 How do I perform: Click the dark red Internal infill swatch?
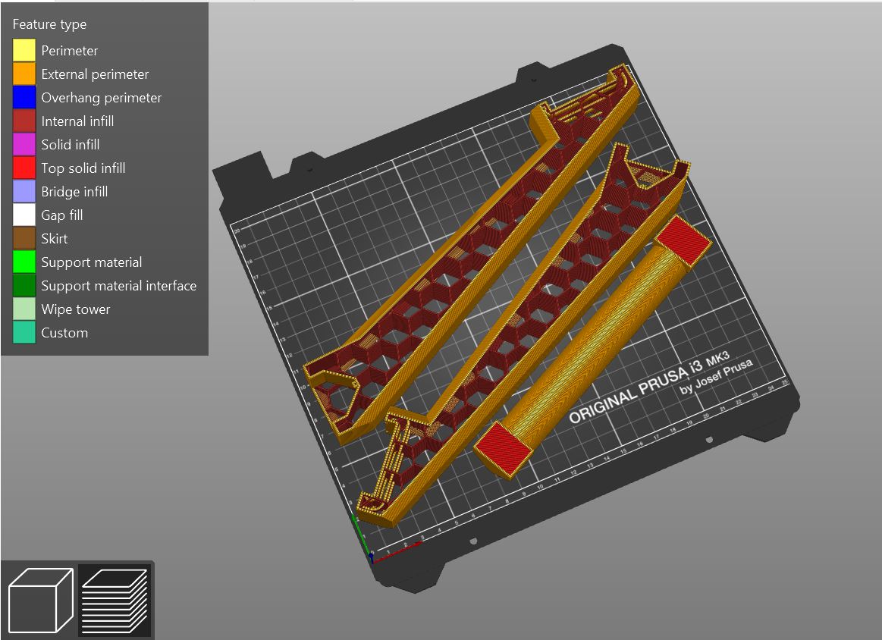(24, 121)
